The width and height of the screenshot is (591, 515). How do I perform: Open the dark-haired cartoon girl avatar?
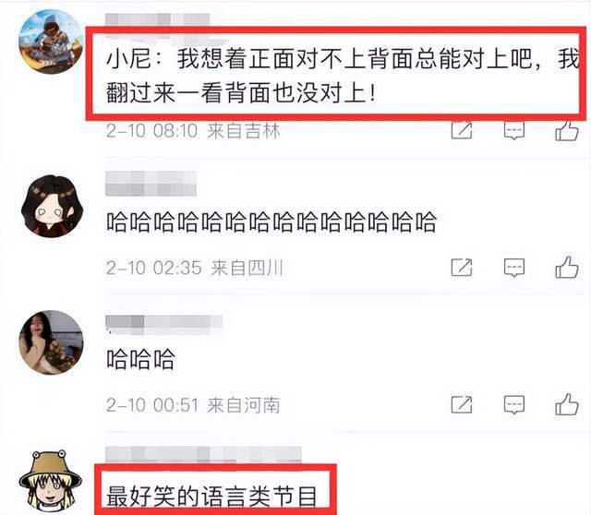(52, 206)
